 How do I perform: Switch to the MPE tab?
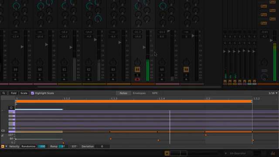coord(155,93)
